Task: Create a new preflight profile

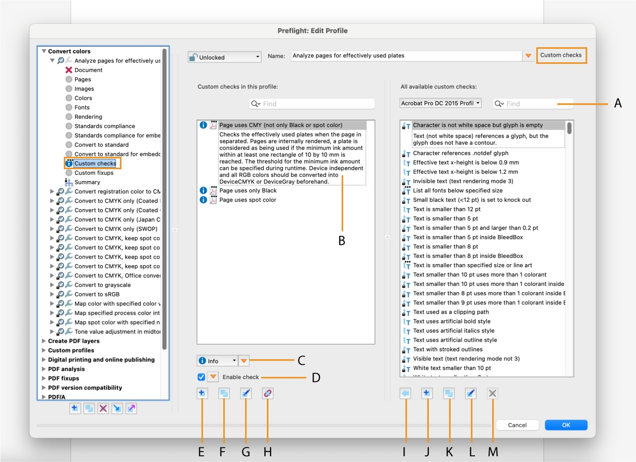Action: coord(75,409)
